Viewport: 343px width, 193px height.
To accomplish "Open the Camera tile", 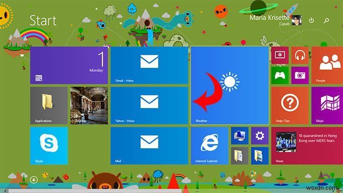I will coord(300,75).
